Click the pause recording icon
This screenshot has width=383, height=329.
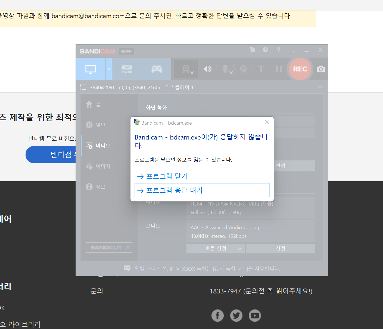coord(279,69)
